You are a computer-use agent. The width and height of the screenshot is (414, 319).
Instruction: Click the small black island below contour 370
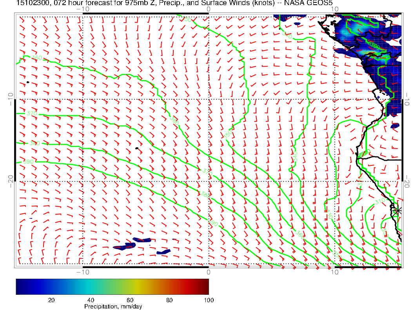[x=136, y=148]
